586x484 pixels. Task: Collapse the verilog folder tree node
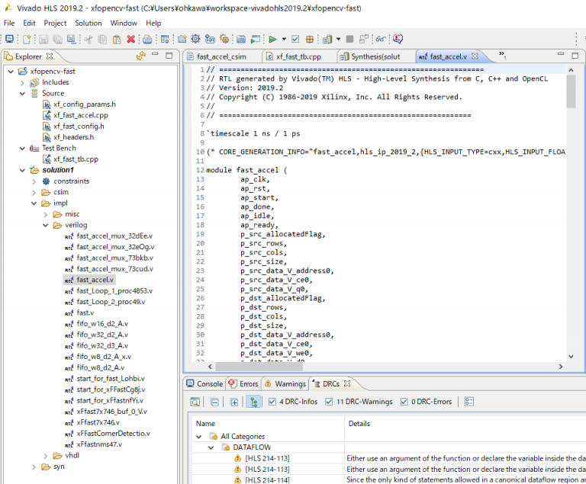pos(45,226)
